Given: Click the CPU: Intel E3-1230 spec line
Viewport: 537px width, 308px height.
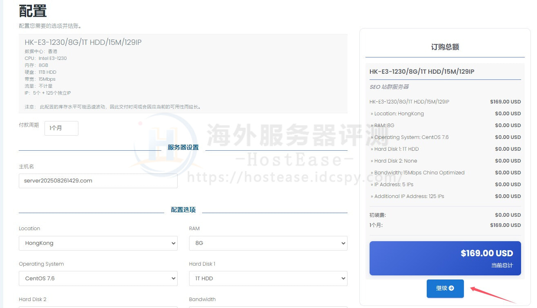Looking at the screenshot, I should point(46,58).
